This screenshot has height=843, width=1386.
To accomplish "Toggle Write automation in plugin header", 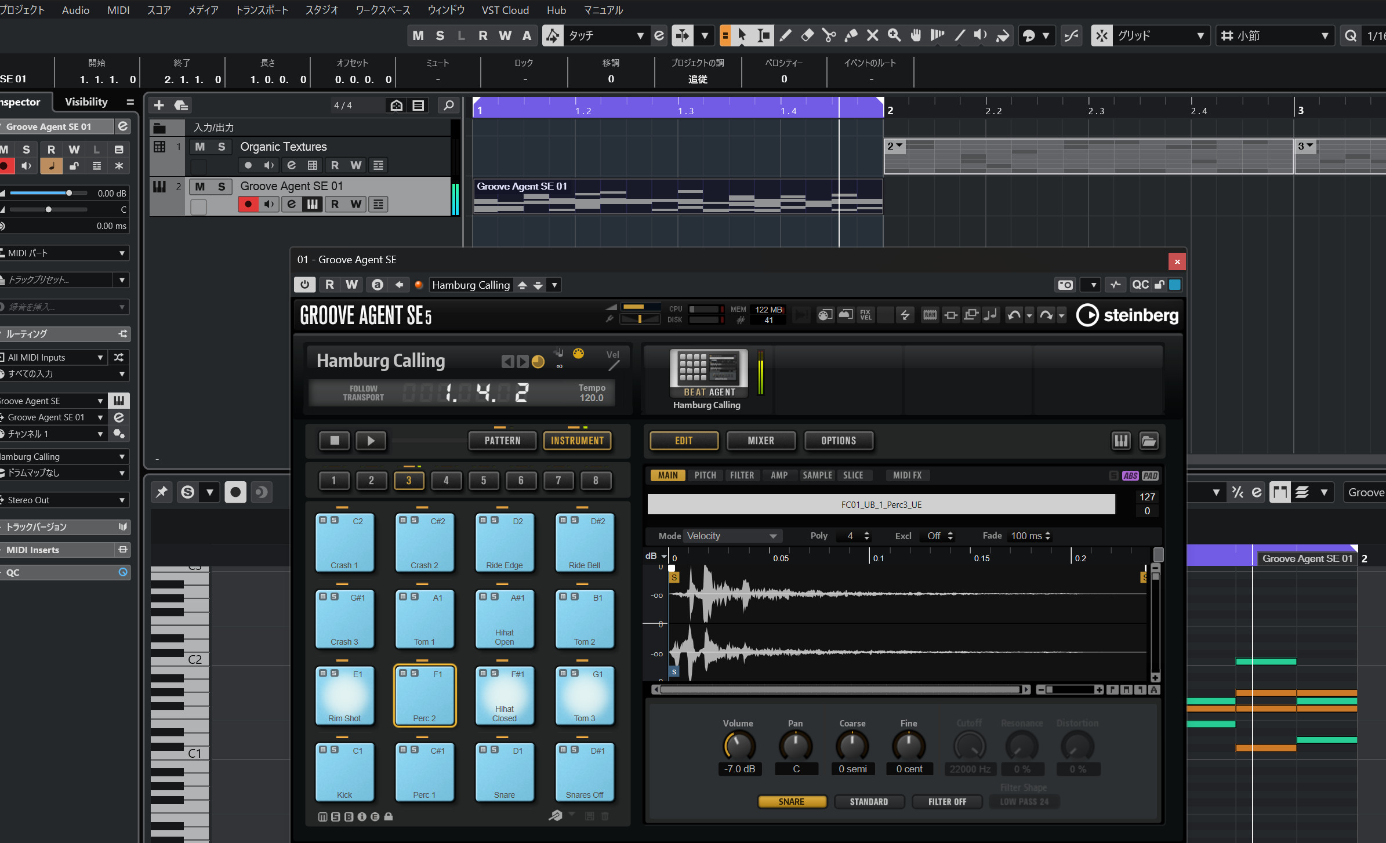I will pyautogui.click(x=351, y=285).
